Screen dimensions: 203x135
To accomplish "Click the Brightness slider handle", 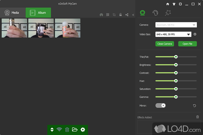I will pyautogui.click(x=176, y=65).
